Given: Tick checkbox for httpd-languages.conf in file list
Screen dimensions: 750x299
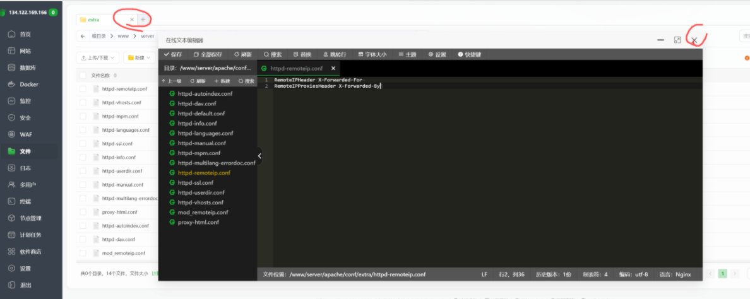Looking at the screenshot, I should tap(83, 130).
